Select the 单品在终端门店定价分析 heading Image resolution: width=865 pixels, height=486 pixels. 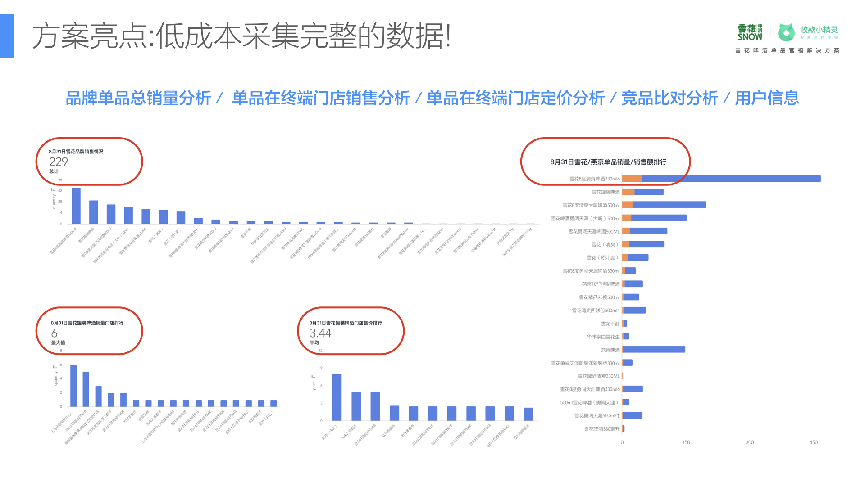[x=515, y=98]
